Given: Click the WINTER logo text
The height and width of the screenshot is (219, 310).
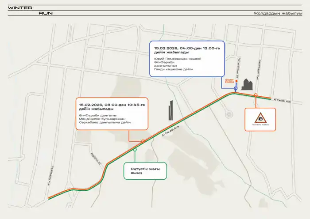Looking at the screenshot, I should pyautogui.click(x=17, y=8).
